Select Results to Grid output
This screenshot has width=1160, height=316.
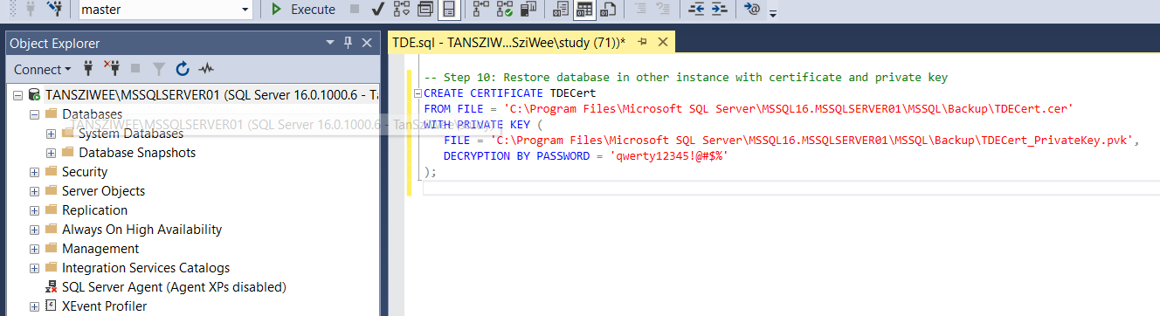(x=584, y=10)
